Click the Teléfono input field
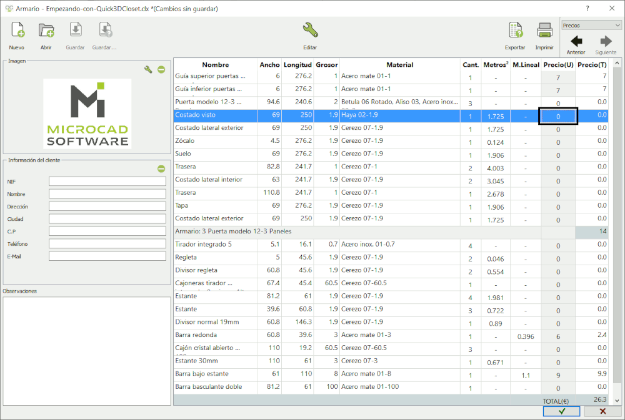 107,243
